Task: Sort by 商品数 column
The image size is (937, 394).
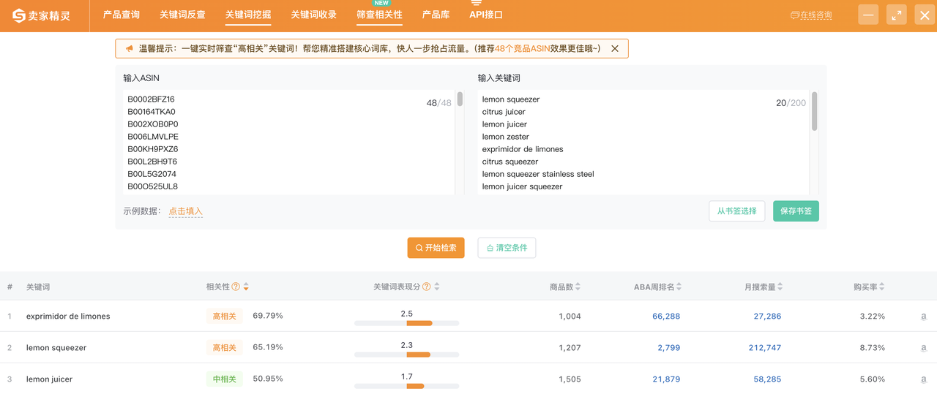Action: (x=579, y=287)
